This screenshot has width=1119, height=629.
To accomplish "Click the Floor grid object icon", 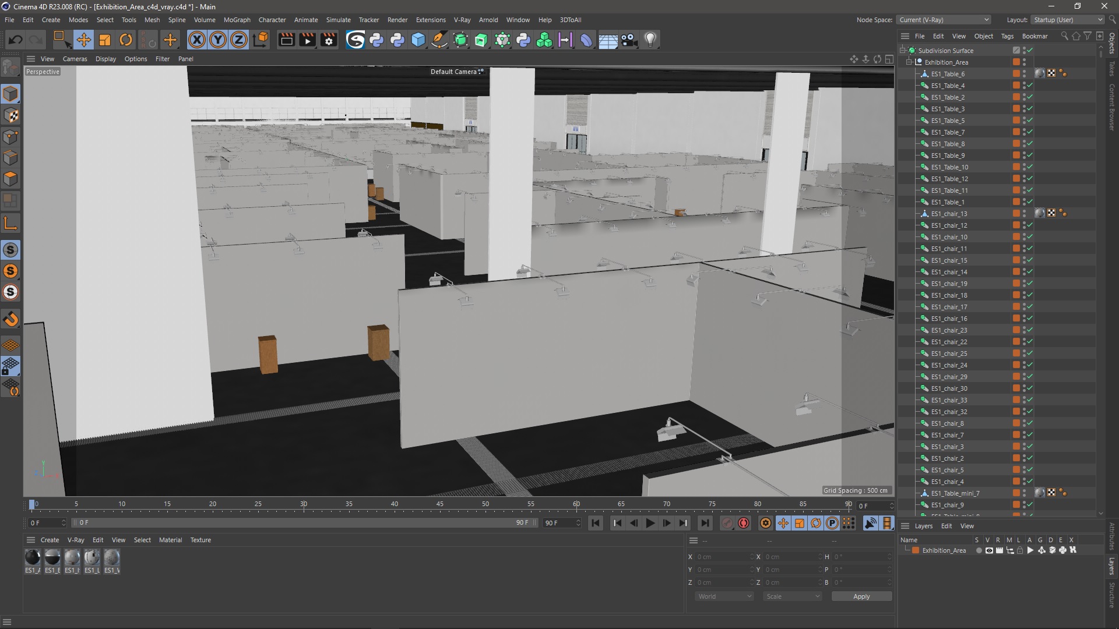I will [x=608, y=40].
